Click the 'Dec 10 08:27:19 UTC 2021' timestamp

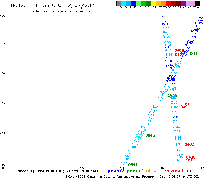point(180,177)
